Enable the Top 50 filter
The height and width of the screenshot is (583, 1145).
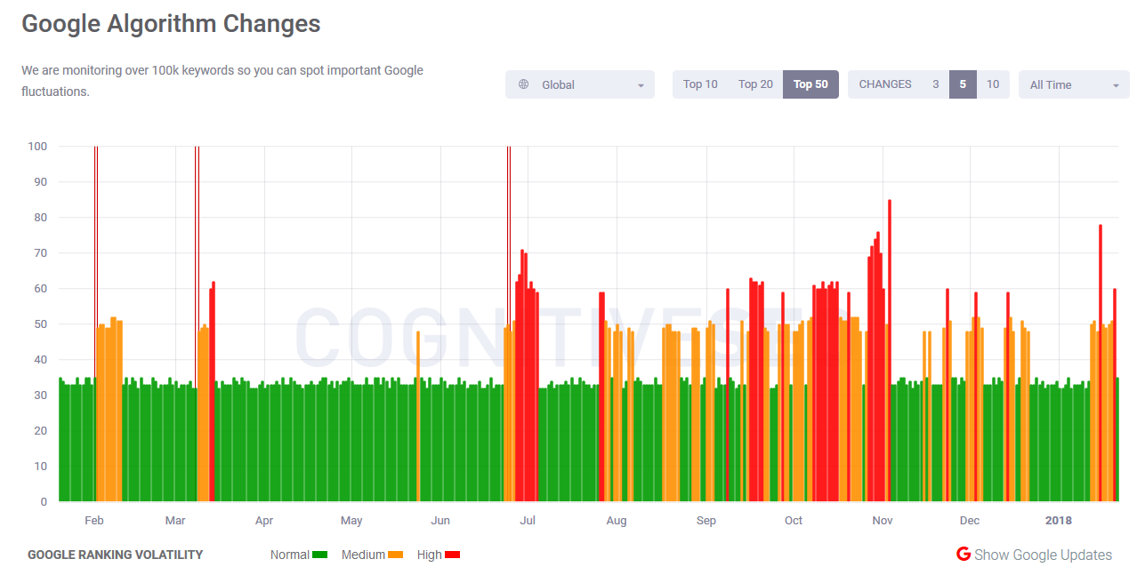pos(810,84)
